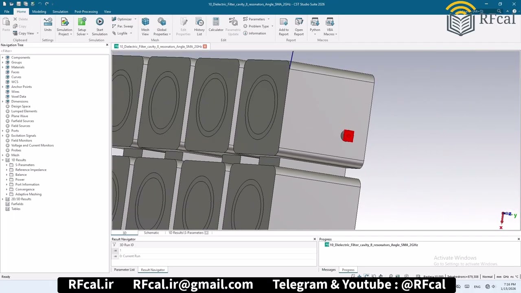Launch the Calculator

(216, 24)
